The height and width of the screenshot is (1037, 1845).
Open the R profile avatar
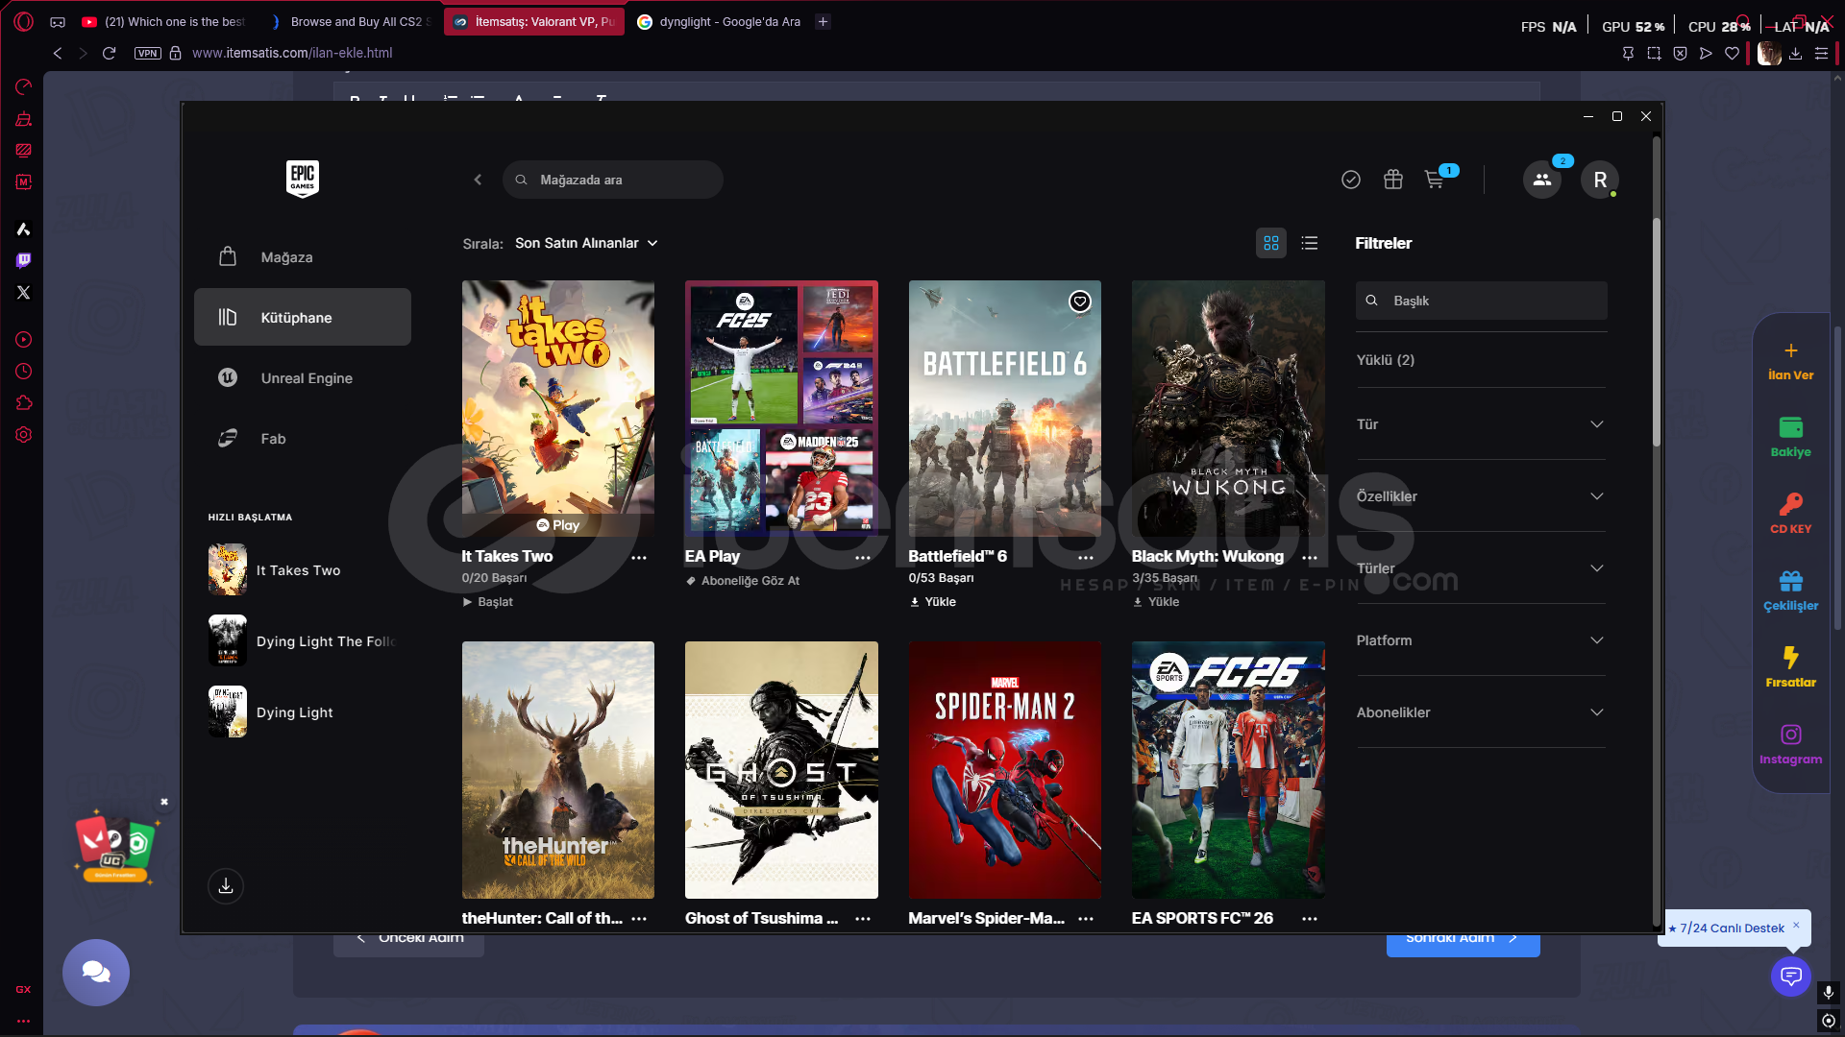click(x=1600, y=180)
